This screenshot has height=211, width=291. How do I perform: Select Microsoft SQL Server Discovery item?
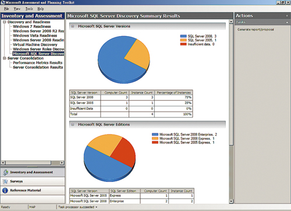pyautogui.click(x=38, y=53)
